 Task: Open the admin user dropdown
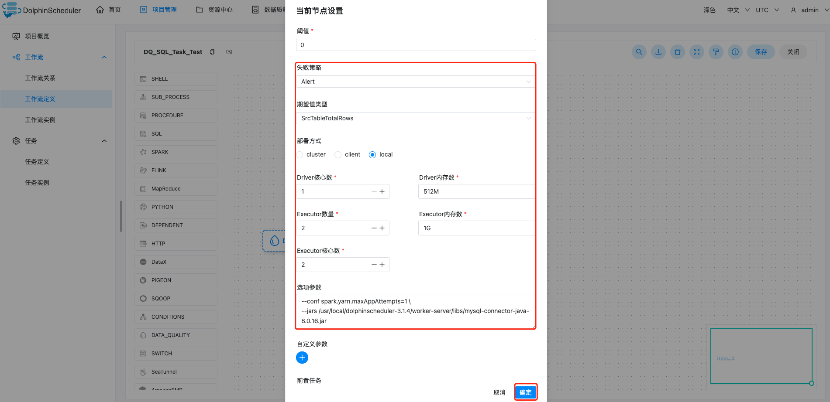(x=810, y=10)
